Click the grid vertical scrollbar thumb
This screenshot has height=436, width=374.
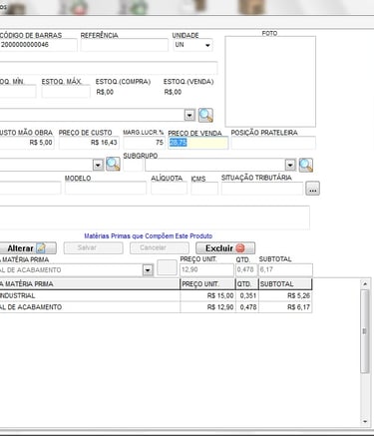point(365,331)
